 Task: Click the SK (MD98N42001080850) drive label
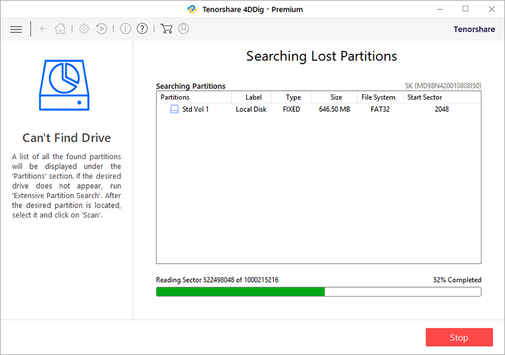[x=443, y=86]
